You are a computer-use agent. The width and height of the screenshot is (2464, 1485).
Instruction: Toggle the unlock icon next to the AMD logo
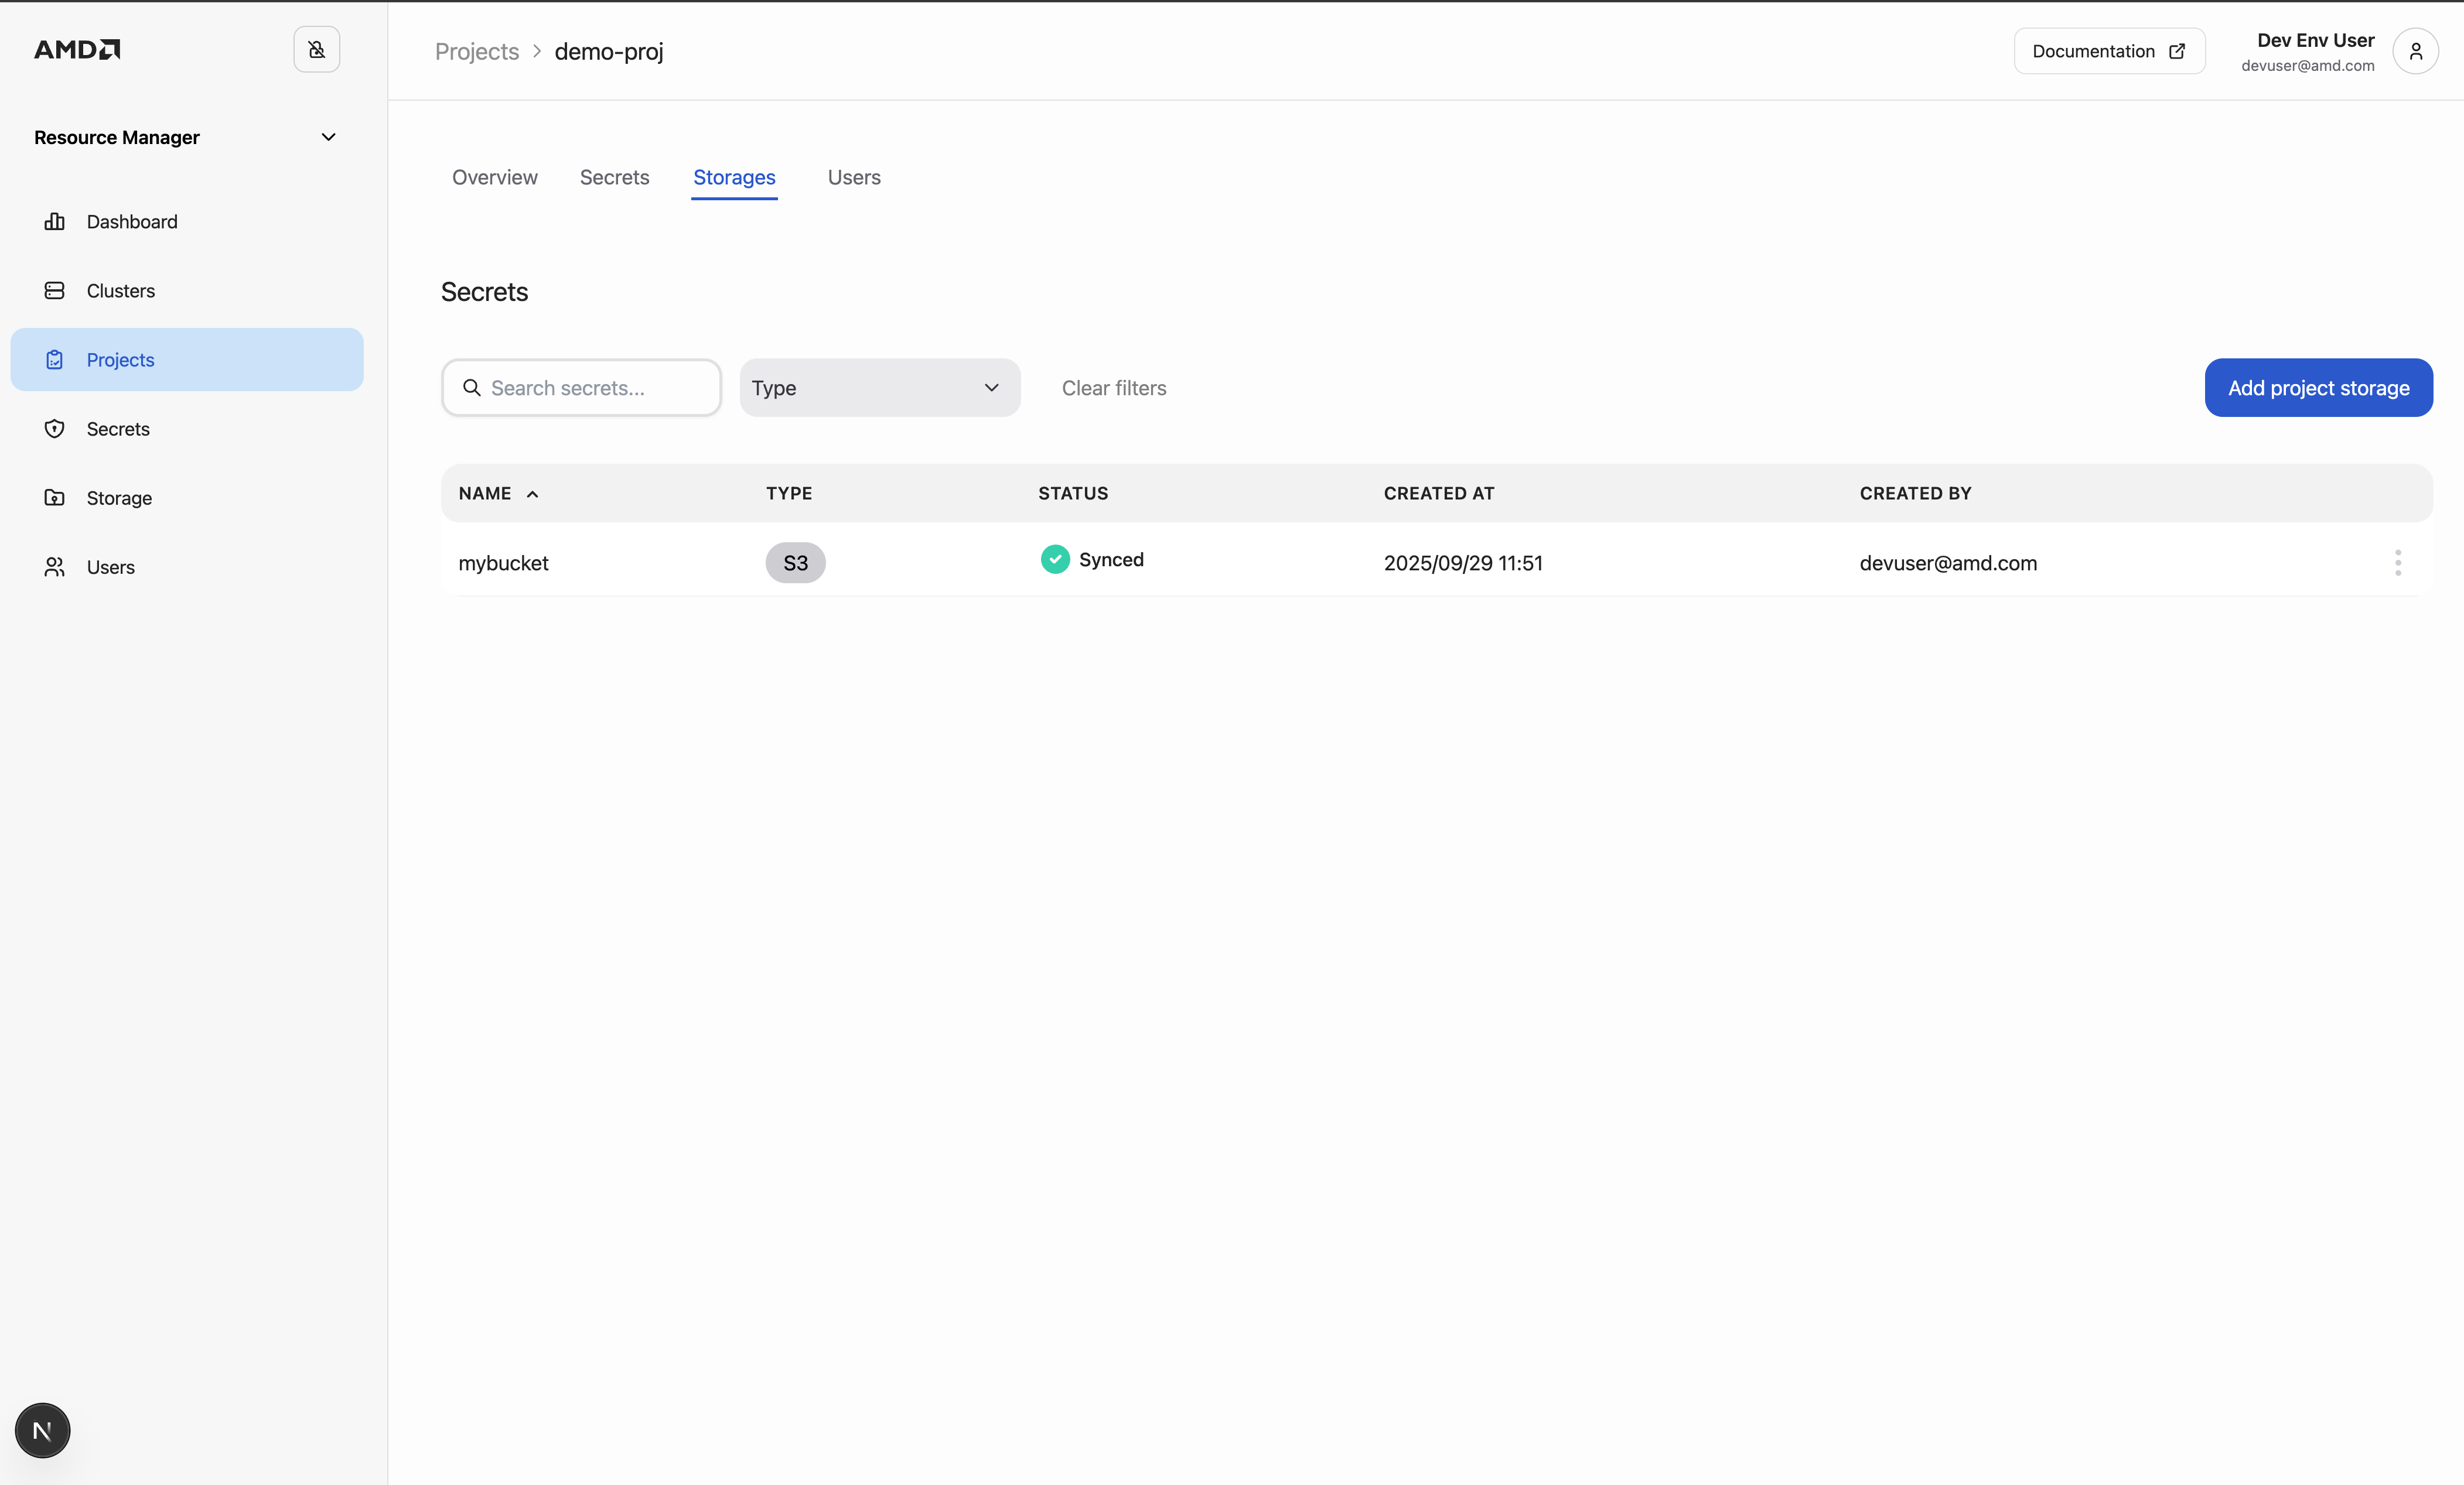tap(316, 48)
